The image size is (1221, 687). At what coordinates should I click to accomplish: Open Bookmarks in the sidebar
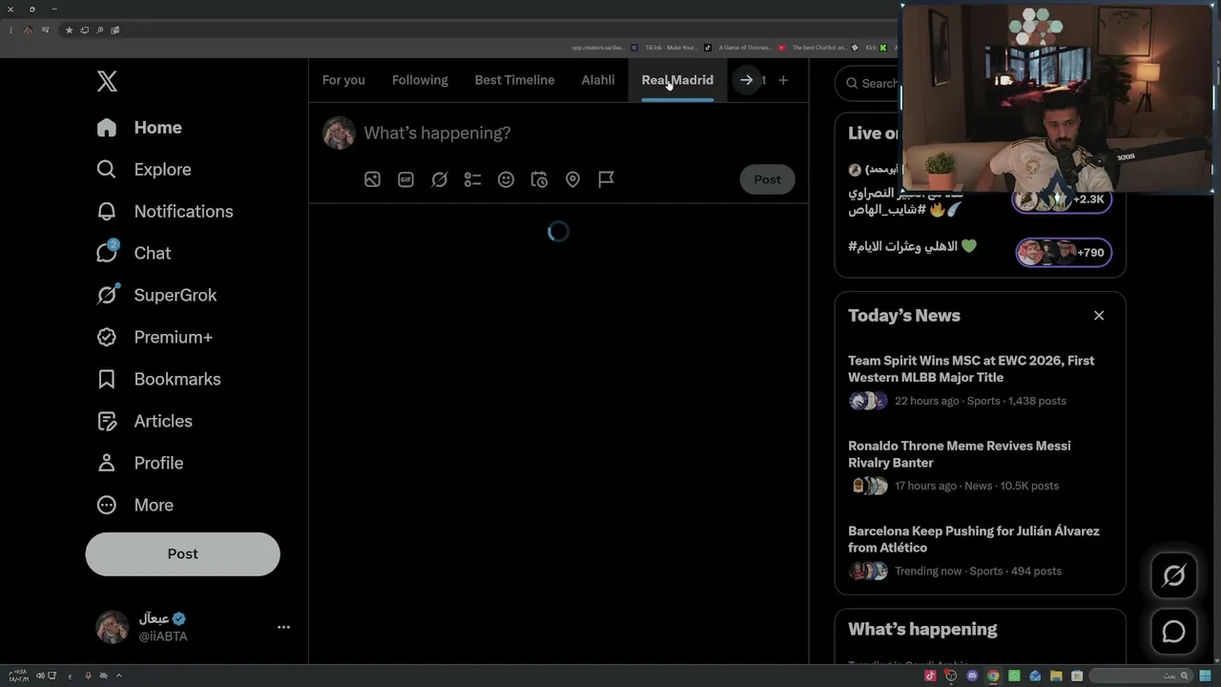click(x=158, y=380)
